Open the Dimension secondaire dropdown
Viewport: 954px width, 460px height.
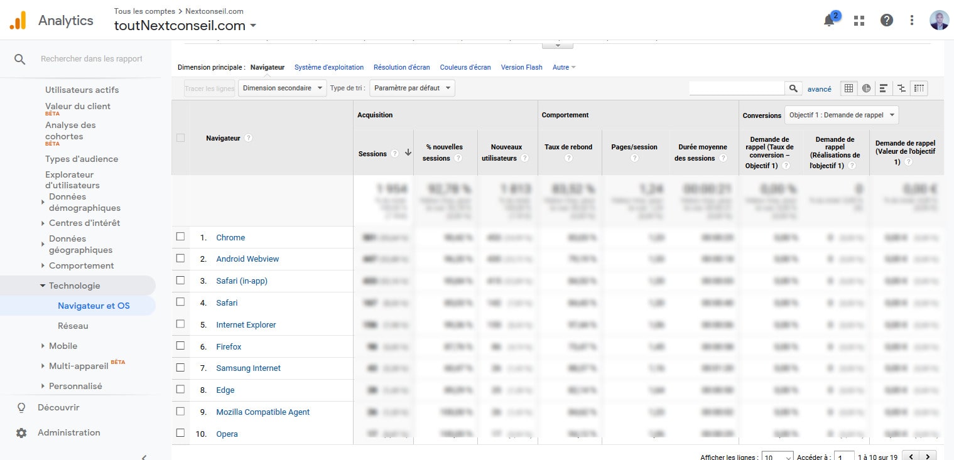pos(283,88)
